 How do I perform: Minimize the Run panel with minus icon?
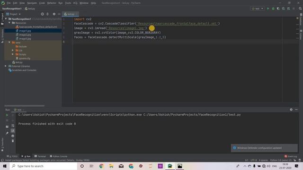point(296,110)
